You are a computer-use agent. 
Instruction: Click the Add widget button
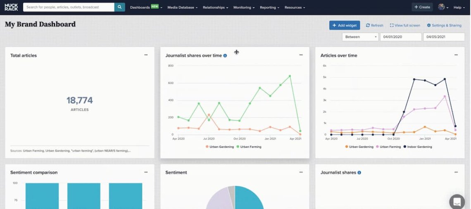point(345,25)
